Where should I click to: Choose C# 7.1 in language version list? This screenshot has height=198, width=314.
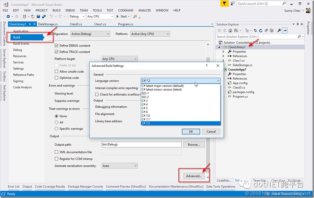click(x=181, y=119)
